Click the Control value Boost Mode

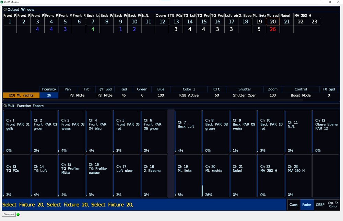click(300, 95)
